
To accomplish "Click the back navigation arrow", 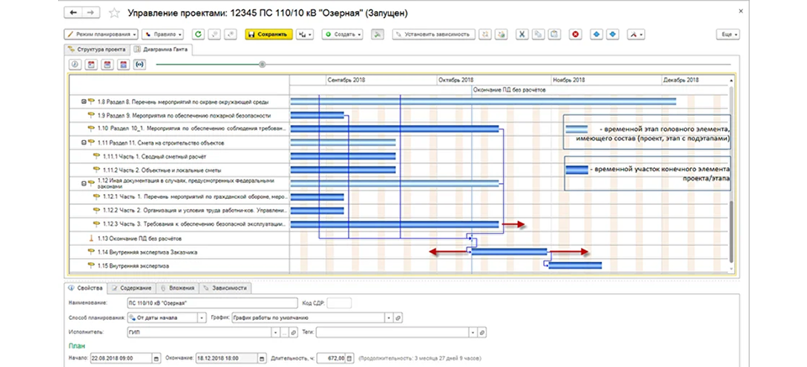I will tap(73, 13).
